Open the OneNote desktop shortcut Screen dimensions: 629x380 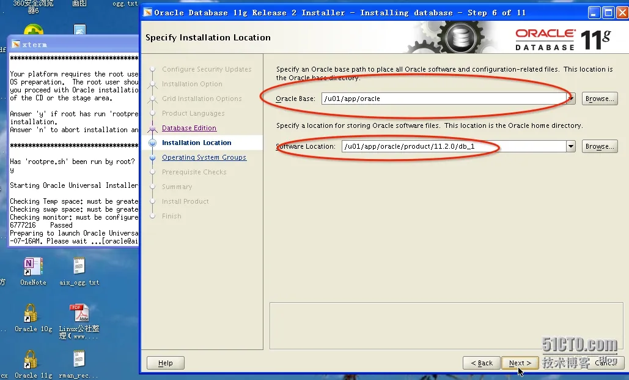click(33, 272)
